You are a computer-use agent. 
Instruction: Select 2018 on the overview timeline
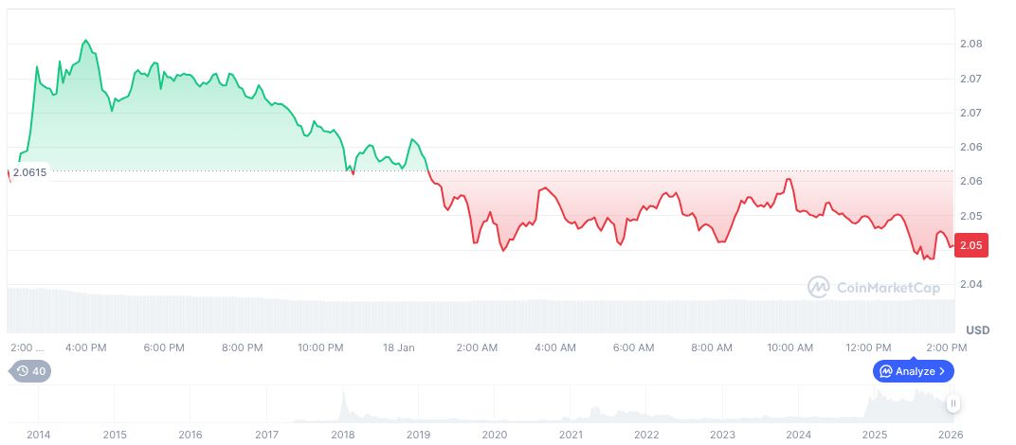[x=343, y=435]
